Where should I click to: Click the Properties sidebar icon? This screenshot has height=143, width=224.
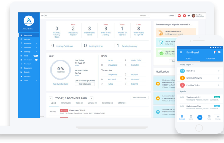tap(21, 44)
